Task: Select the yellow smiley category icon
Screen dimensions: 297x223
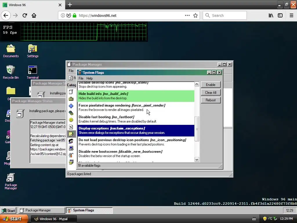Action: (x=71, y=120)
